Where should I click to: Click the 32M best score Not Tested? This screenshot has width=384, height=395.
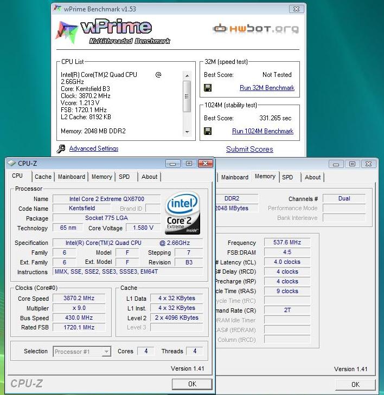(277, 75)
